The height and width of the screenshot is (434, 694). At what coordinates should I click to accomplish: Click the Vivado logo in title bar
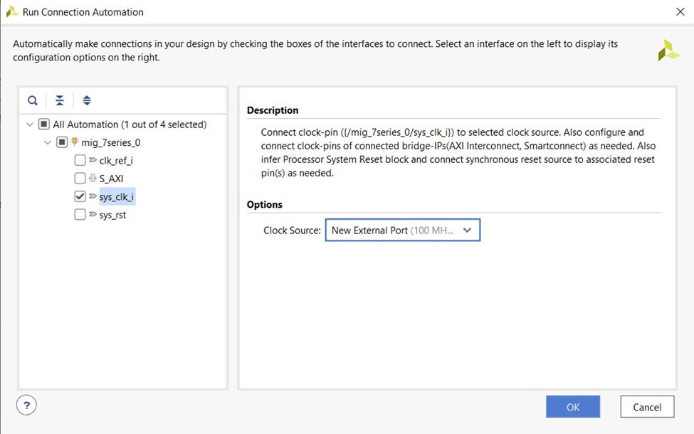tap(11, 11)
